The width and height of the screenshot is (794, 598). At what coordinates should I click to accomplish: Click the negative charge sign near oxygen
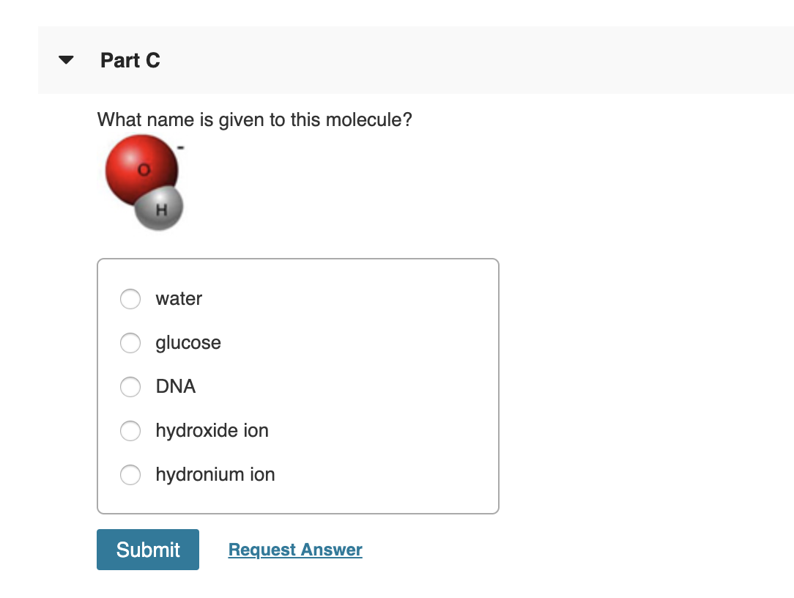pyautogui.click(x=181, y=148)
